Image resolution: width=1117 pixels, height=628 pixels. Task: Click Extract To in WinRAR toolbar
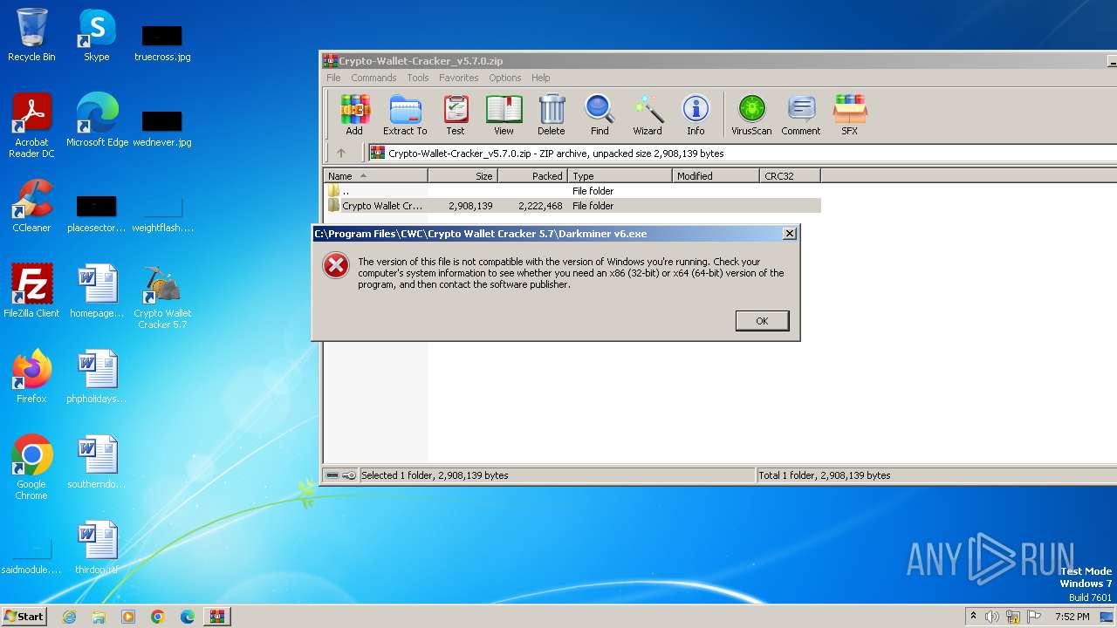coord(405,115)
